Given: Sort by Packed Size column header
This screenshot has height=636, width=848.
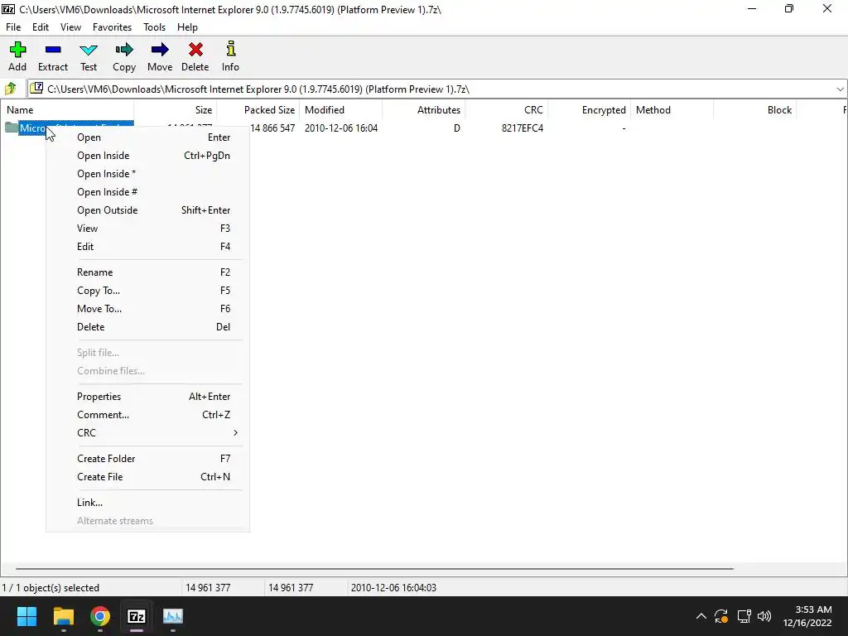Looking at the screenshot, I should tap(258, 110).
